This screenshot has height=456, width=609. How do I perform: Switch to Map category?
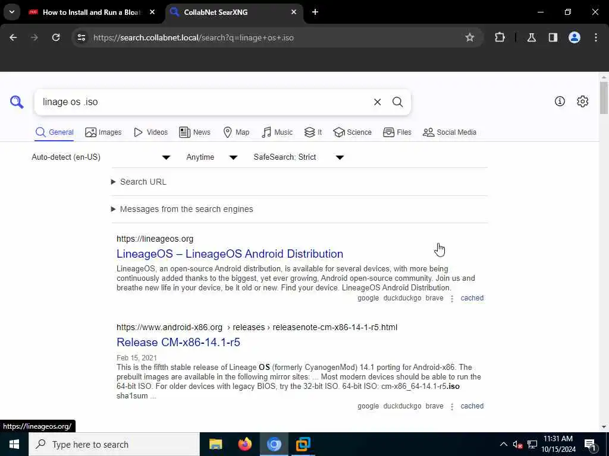click(236, 132)
